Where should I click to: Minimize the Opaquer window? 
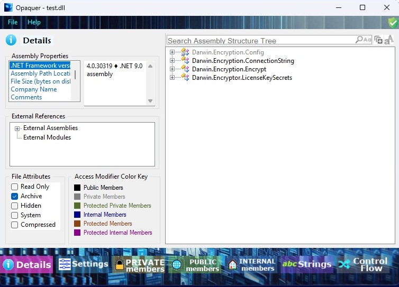click(339, 7)
